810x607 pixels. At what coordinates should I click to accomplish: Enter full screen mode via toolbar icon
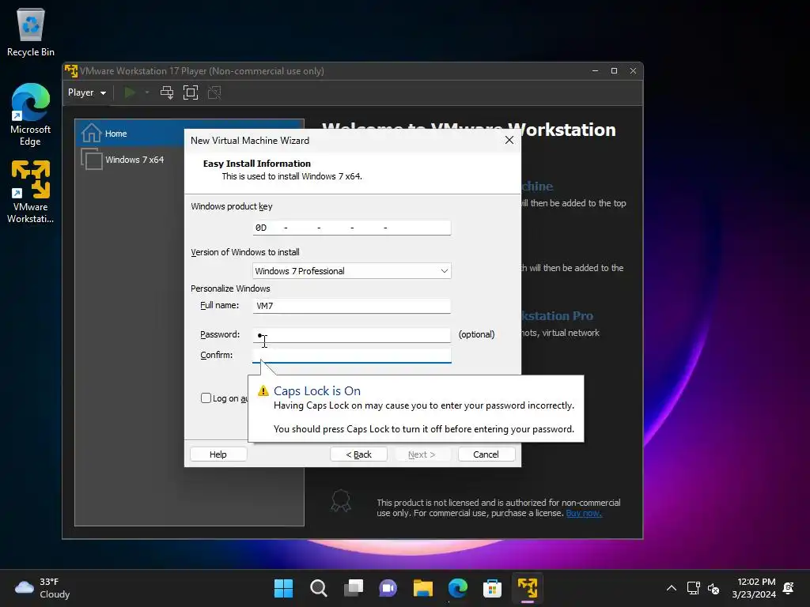[x=191, y=92]
